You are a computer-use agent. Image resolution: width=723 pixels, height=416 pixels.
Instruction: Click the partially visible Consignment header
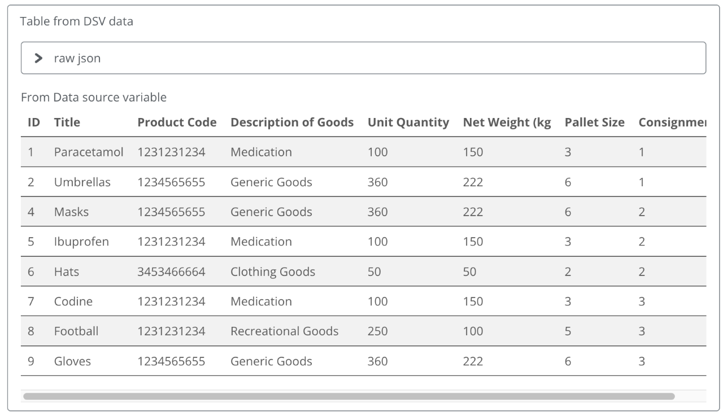tap(672, 122)
